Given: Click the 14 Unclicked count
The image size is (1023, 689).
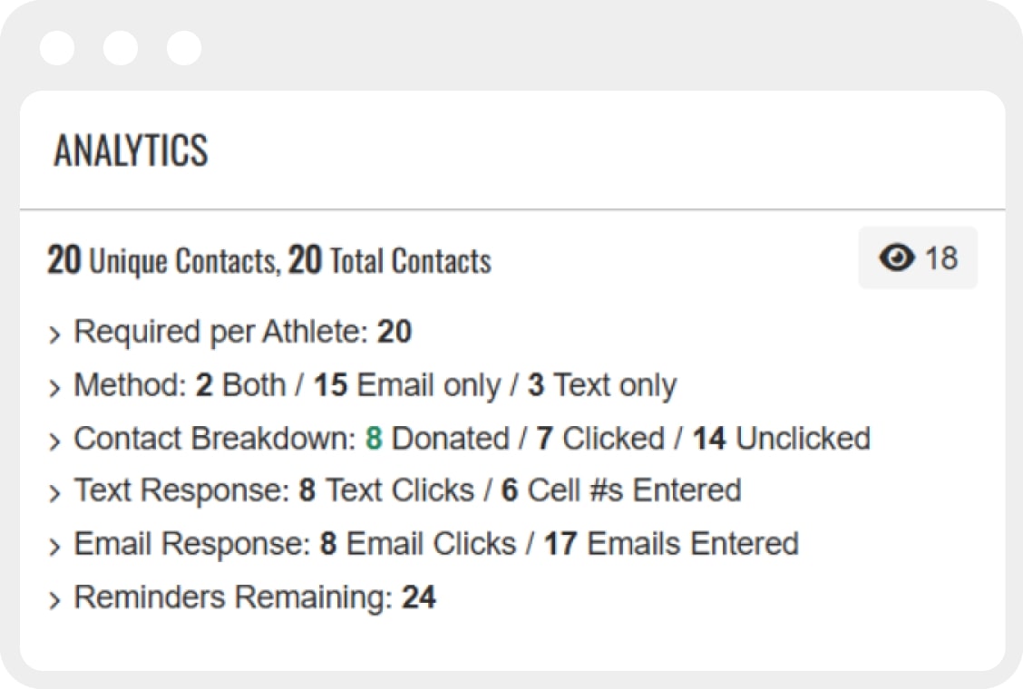Looking at the screenshot, I should (709, 439).
